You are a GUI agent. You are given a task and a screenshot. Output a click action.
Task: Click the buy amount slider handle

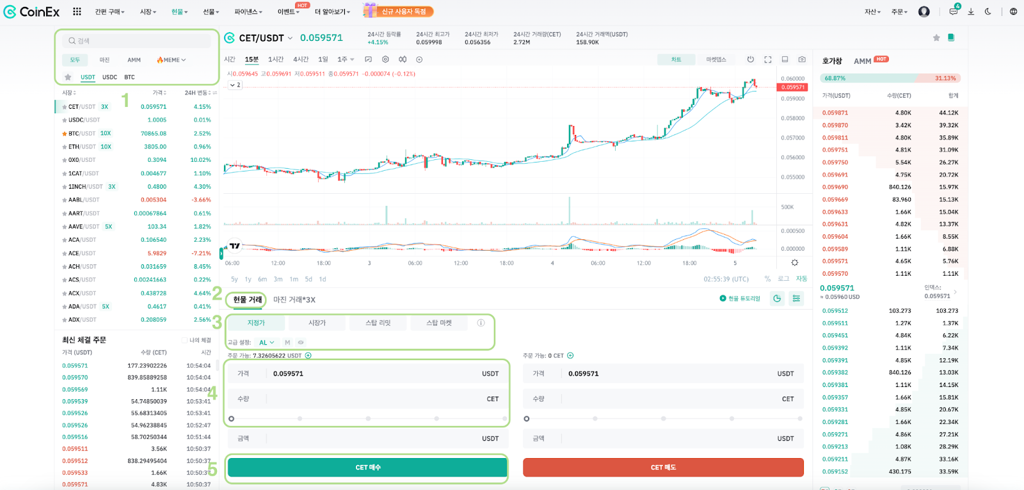coord(231,419)
